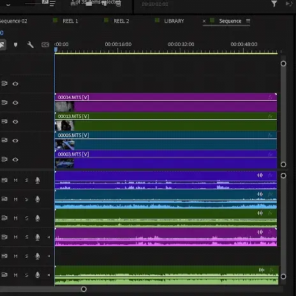Hide the 00005.MTS video track output

pyautogui.click(x=15, y=140)
